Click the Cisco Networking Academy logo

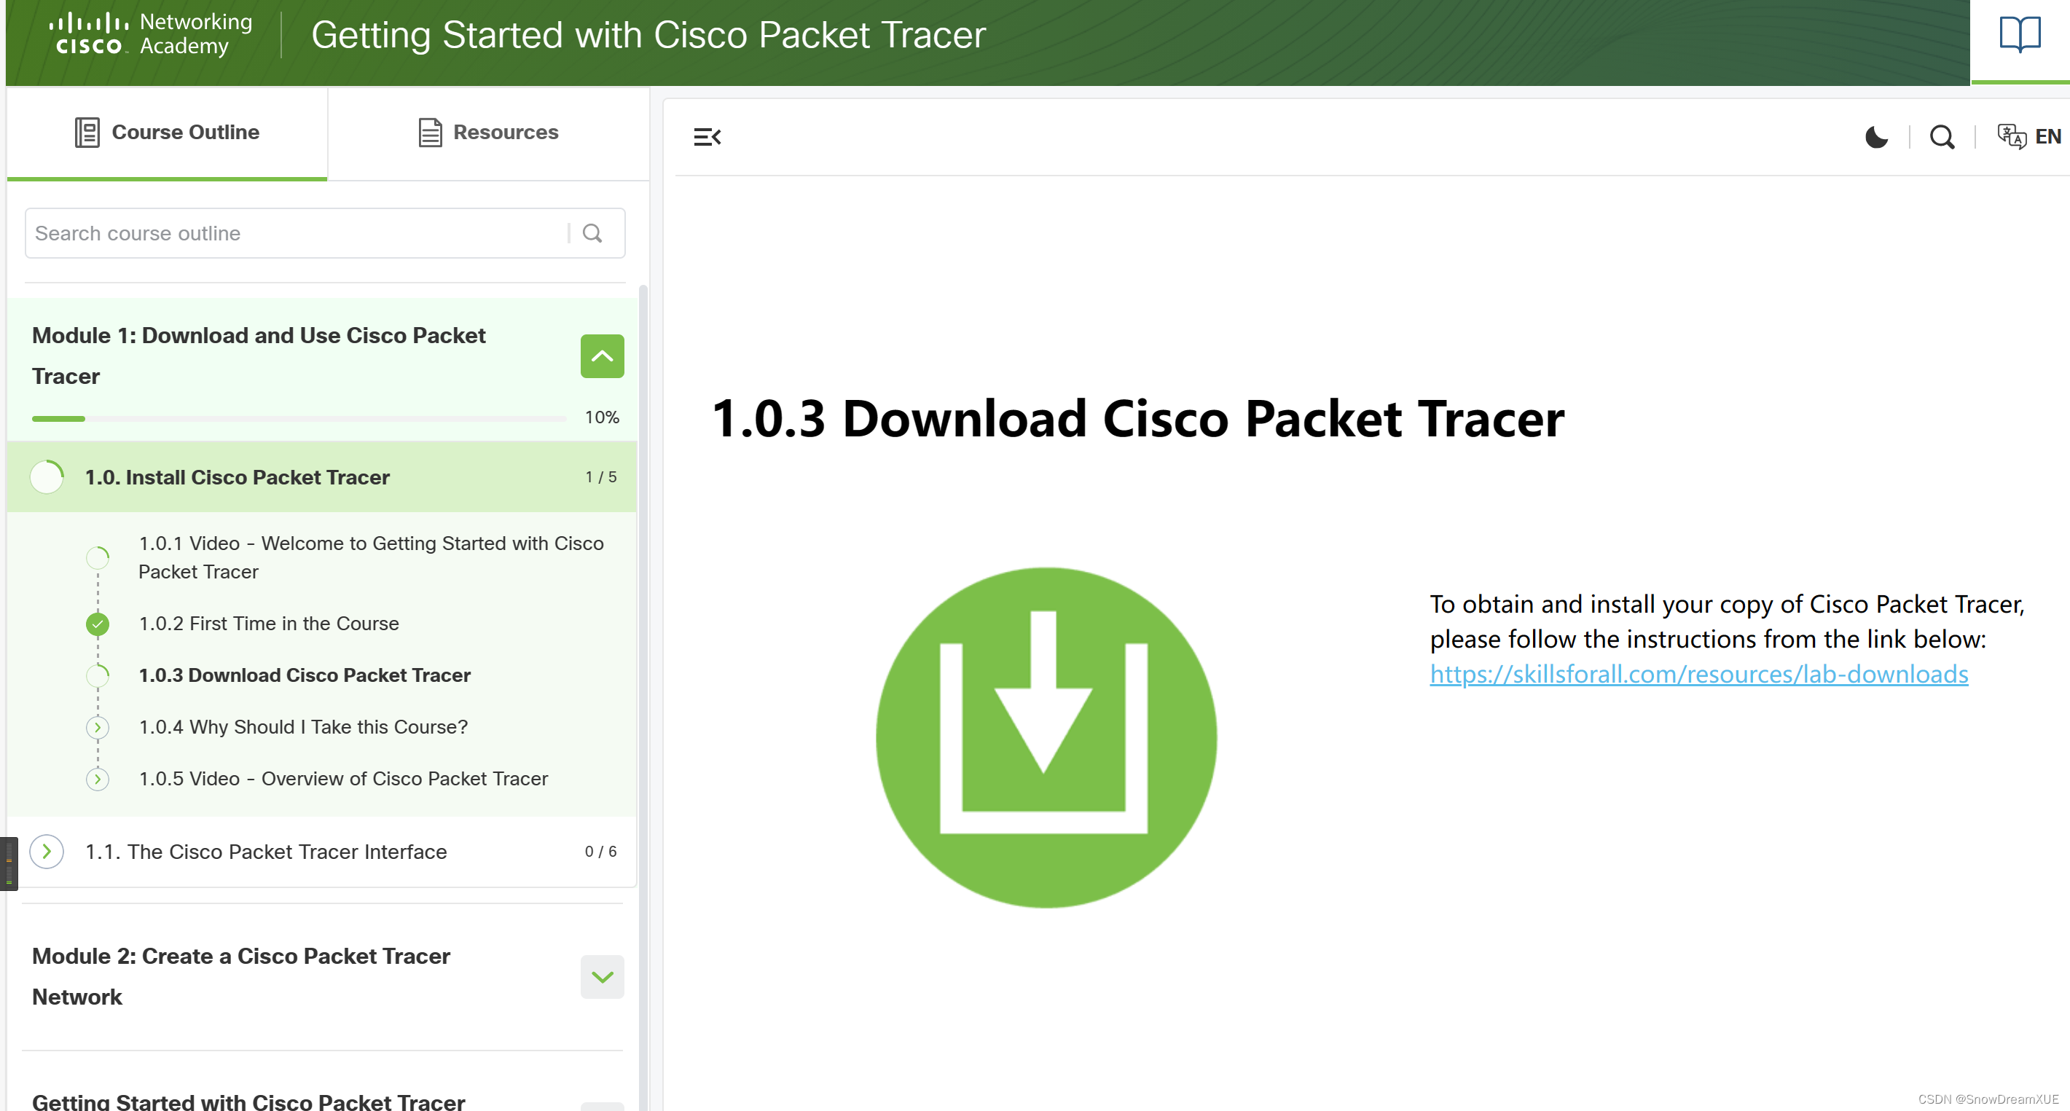pos(151,34)
